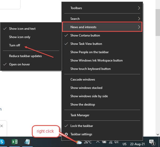
Task: Click the US language indicator
Action: point(125,144)
